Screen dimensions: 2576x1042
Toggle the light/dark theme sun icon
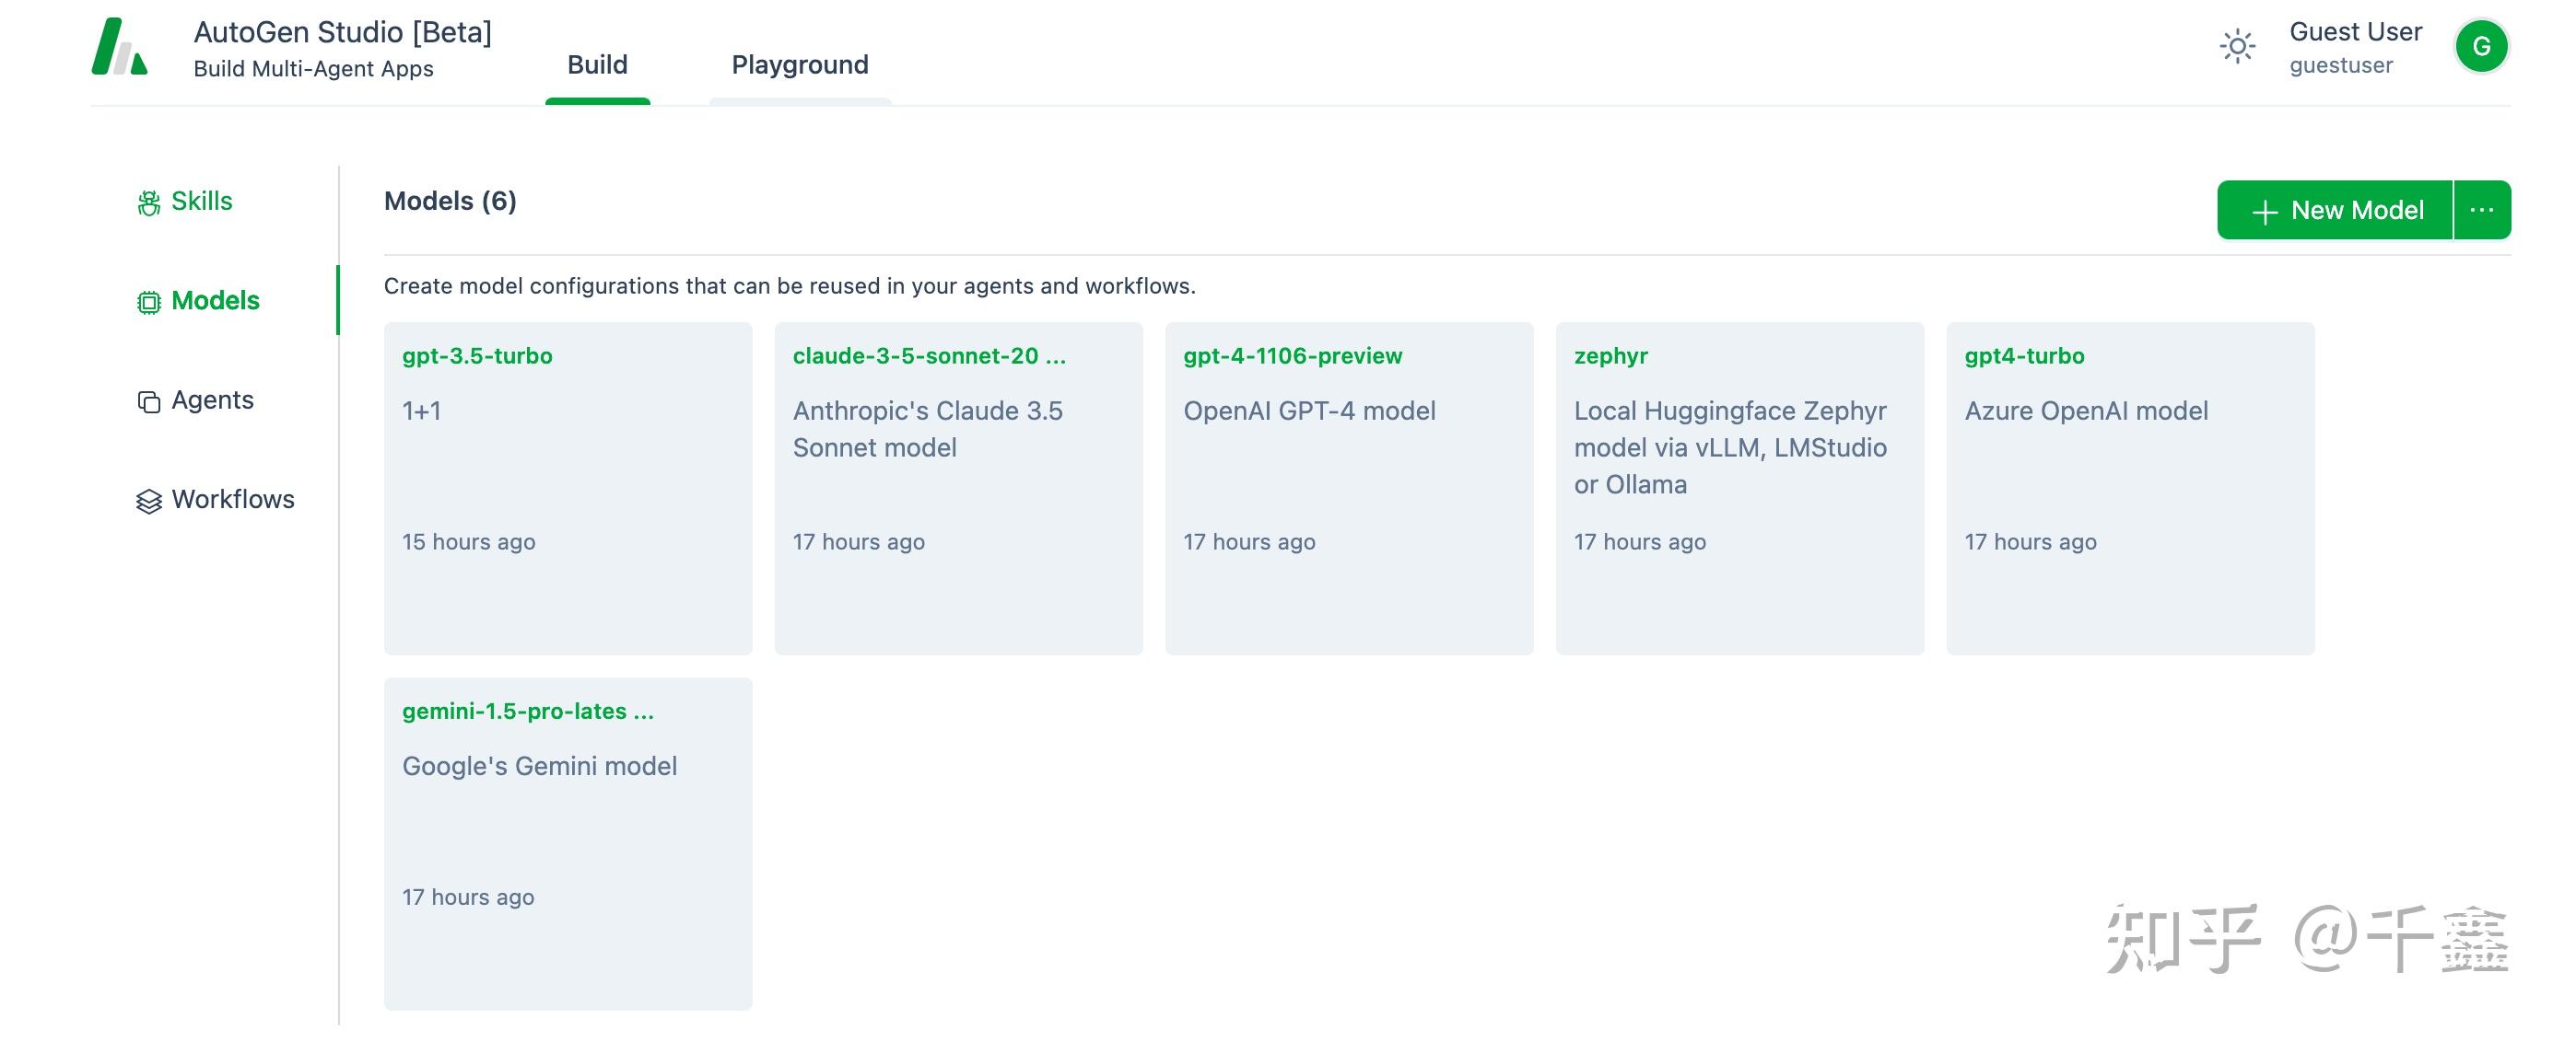pyautogui.click(x=2237, y=47)
